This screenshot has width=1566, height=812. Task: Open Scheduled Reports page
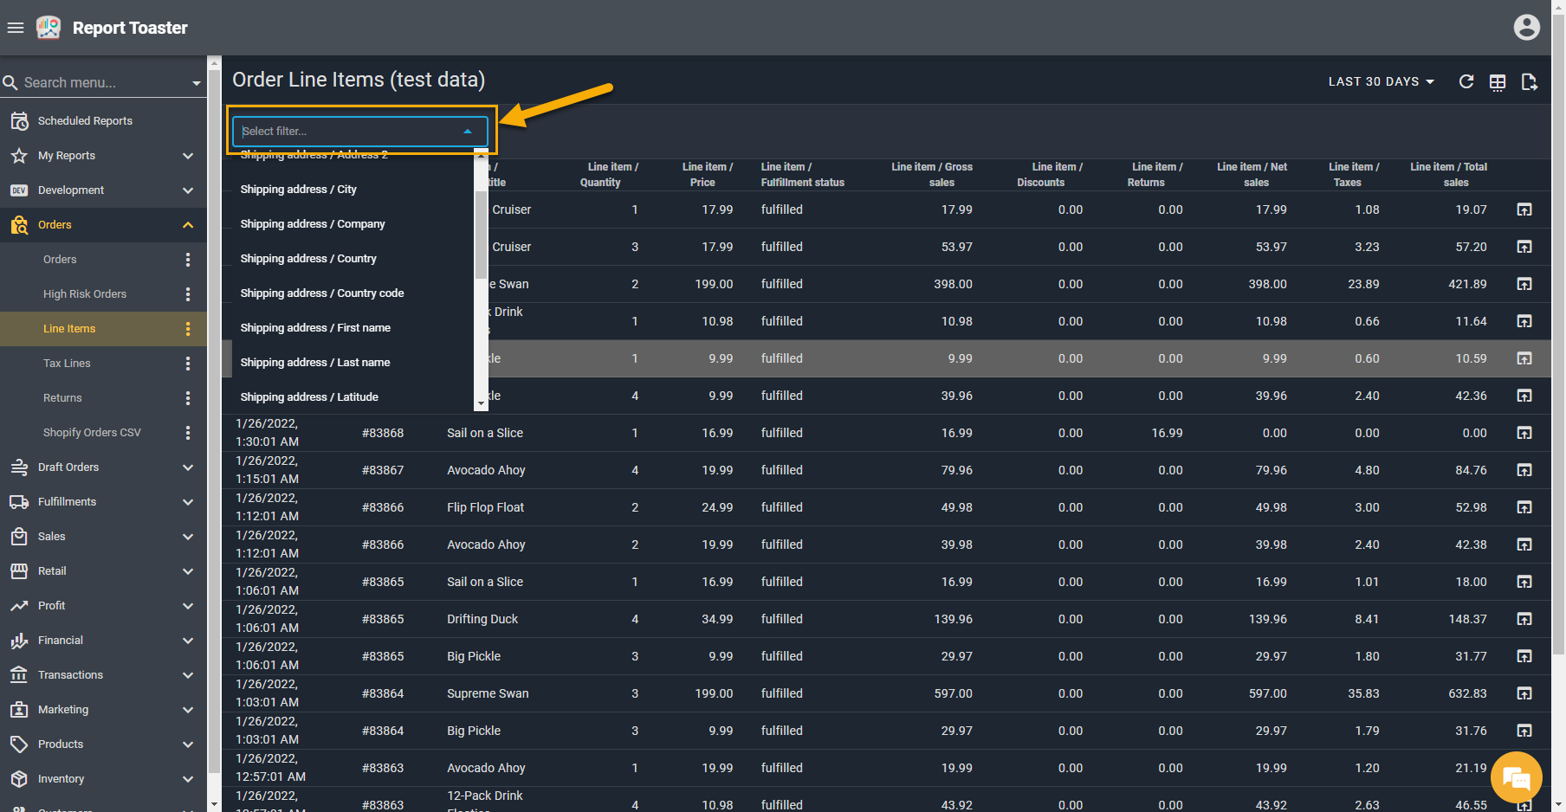coord(85,121)
